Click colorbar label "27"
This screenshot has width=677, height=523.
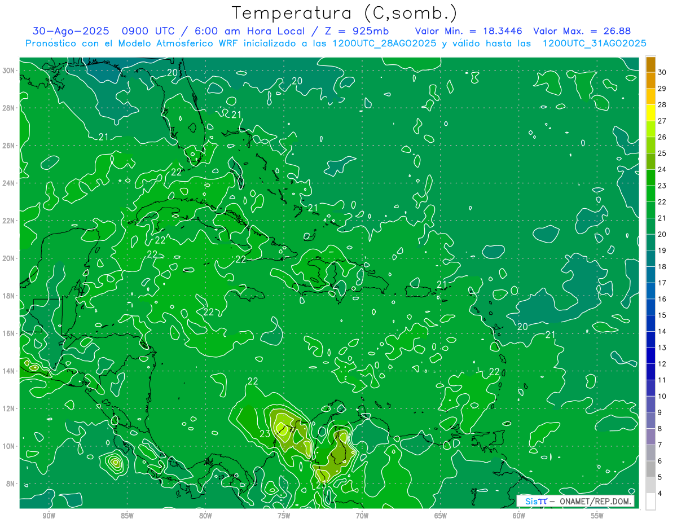coord(662,121)
